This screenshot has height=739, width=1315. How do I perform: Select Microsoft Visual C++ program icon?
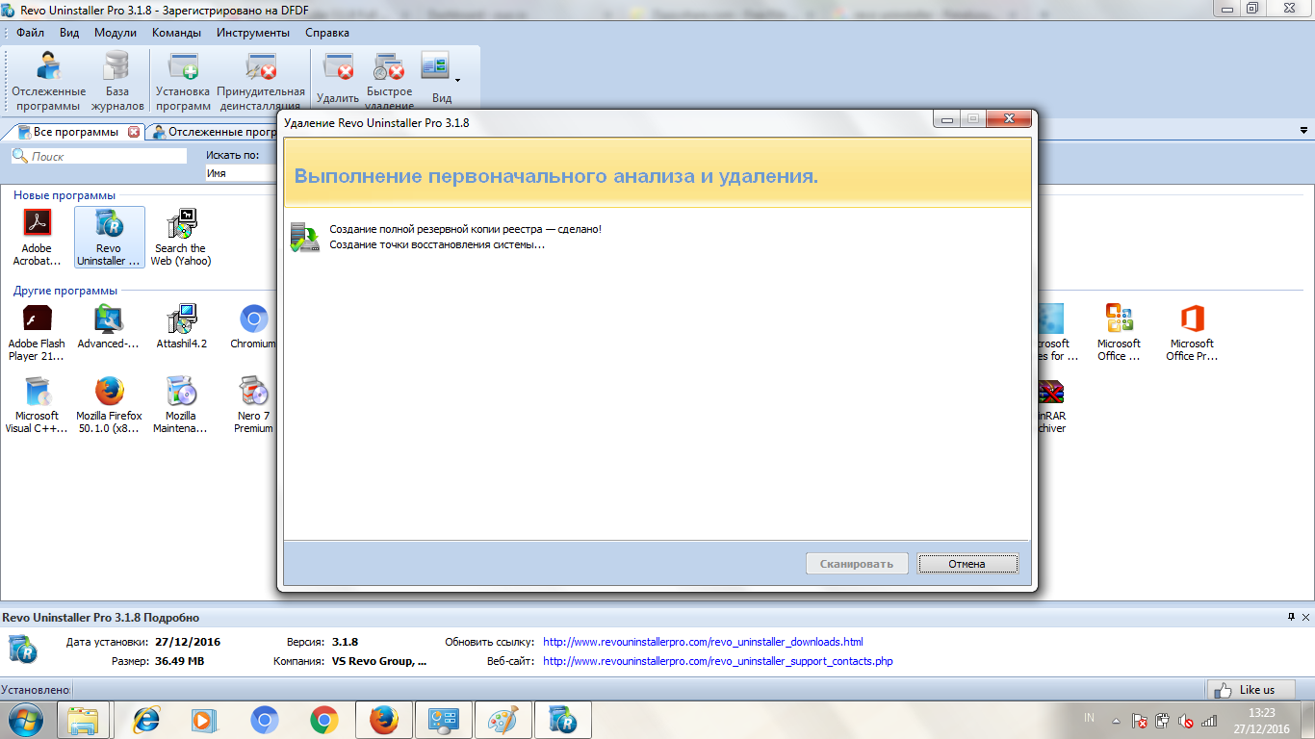(x=37, y=406)
